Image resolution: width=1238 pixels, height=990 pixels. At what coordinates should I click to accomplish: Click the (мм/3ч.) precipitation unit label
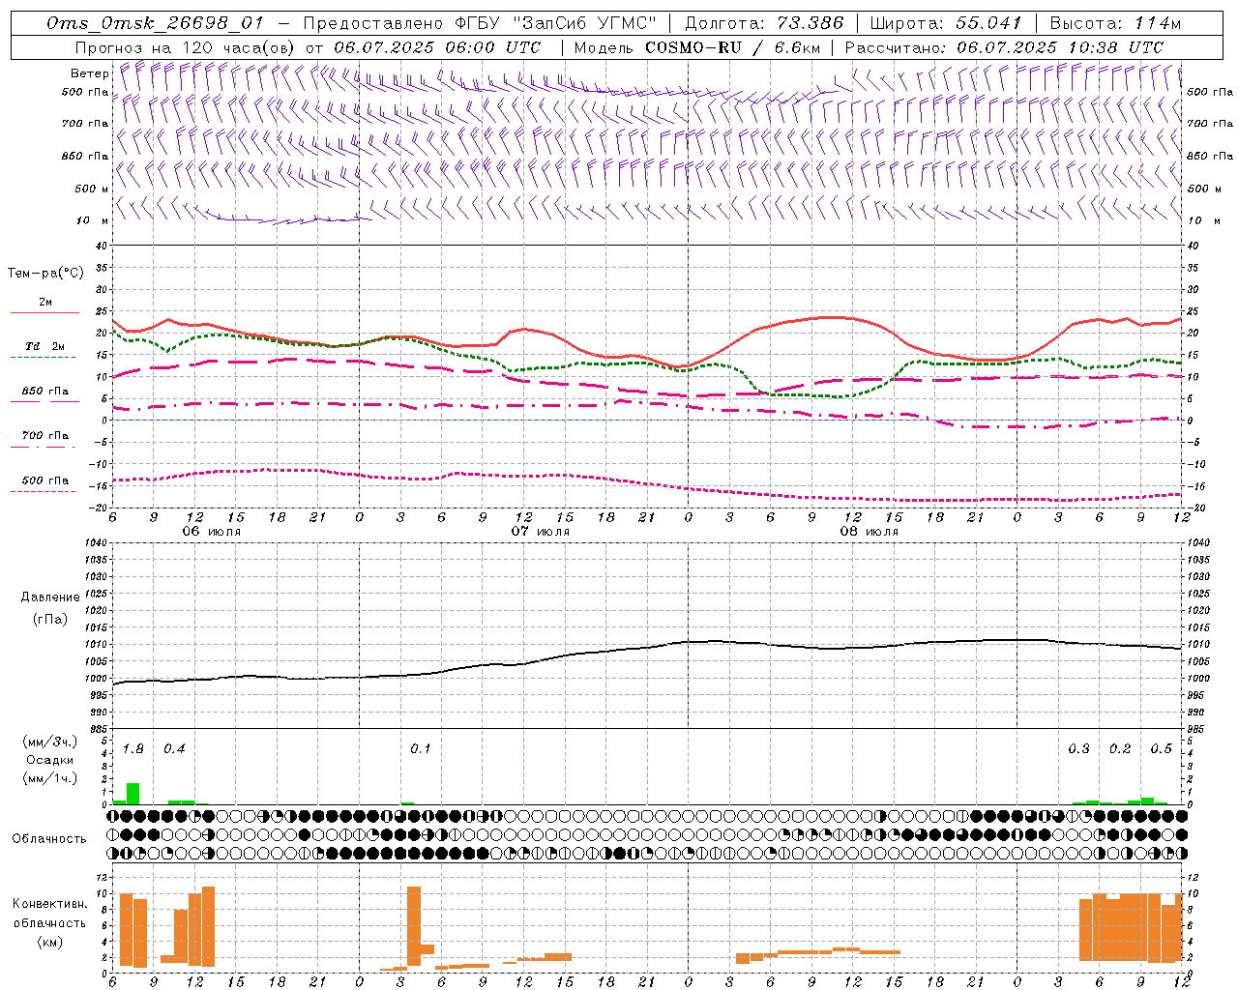49,742
